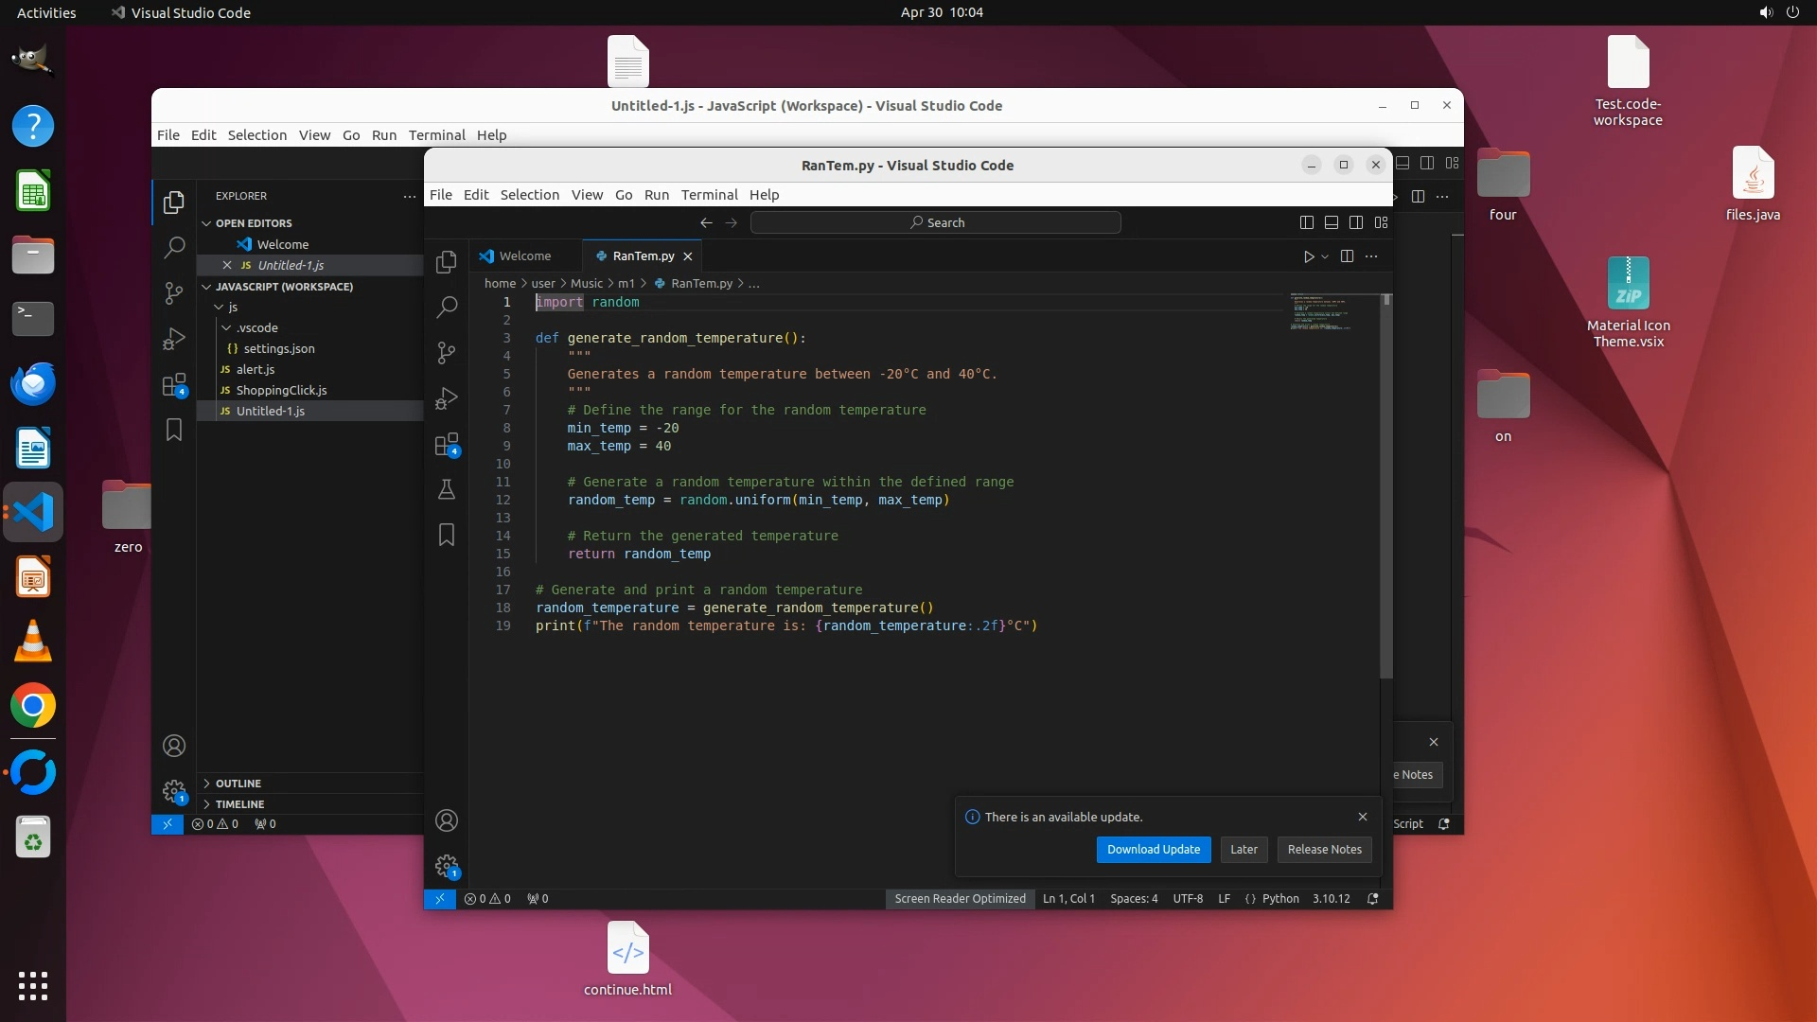Open Manage gear in front window

pyautogui.click(x=447, y=866)
